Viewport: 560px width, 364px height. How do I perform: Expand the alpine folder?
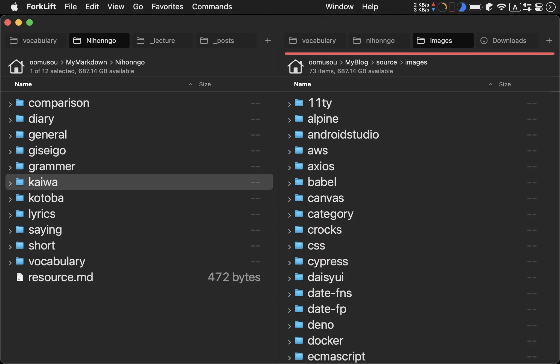pos(289,120)
